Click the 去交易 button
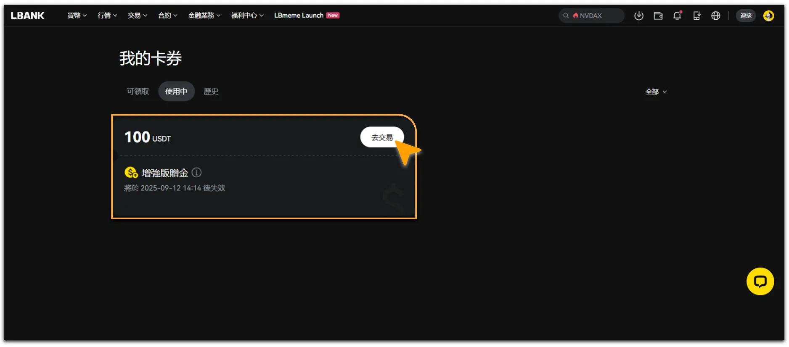Viewport: 789px width, 347px height. click(x=382, y=137)
